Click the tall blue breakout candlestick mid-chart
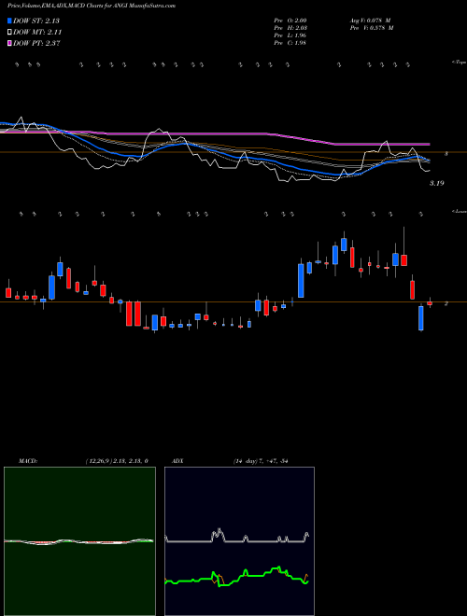The image size is (467, 616). click(301, 281)
